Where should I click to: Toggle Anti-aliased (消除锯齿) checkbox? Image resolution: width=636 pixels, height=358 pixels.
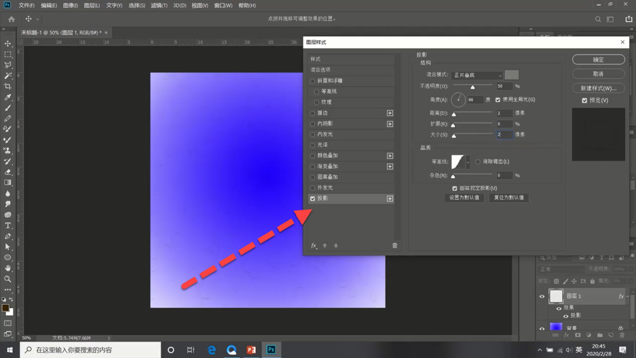tap(478, 162)
